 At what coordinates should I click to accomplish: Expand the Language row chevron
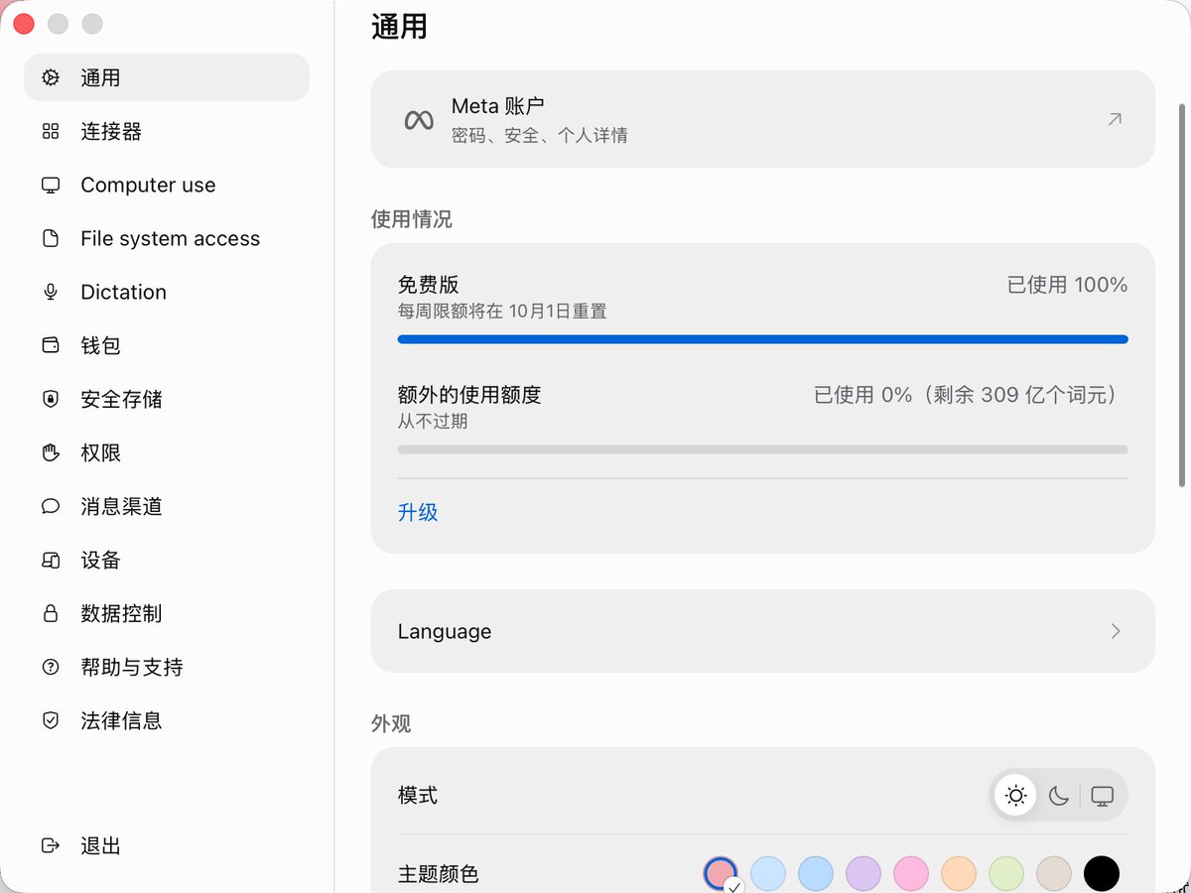pos(1116,631)
